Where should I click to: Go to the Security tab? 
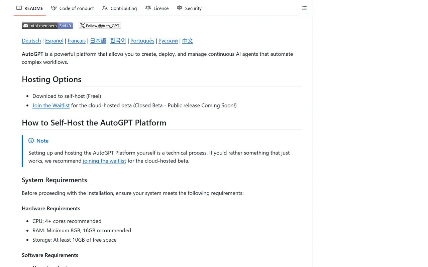[189, 8]
